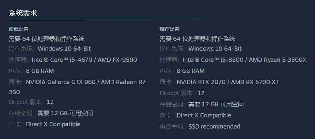Image resolution: width=315 pixels, height=139 pixels.
Task: Click minimum 声卡 Direct X Compatible line
Action: pyautogui.click(x=45, y=124)
